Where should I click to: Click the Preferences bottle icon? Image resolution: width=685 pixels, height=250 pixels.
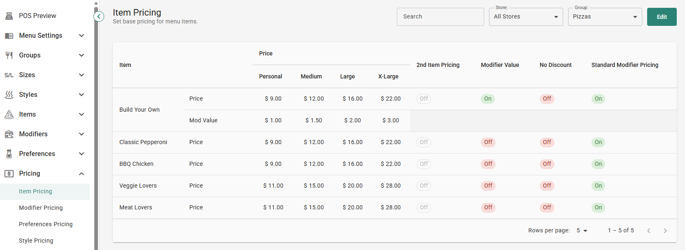(x=9, y=154)
